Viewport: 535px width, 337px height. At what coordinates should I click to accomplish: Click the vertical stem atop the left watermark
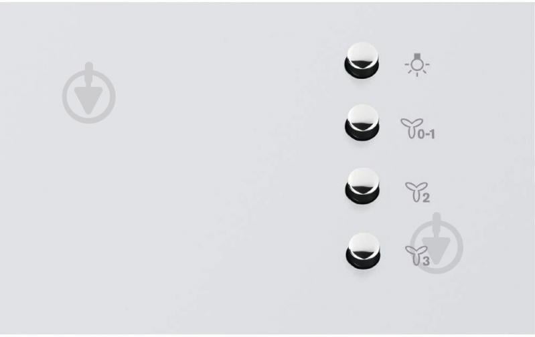(88, 73)
